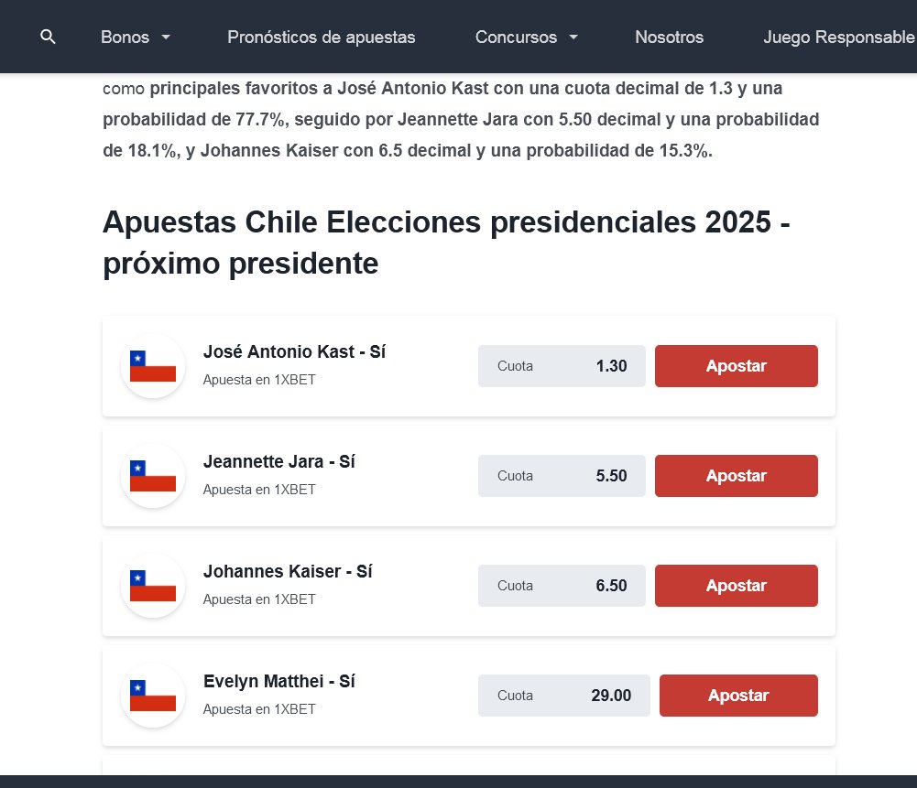Screen dimensions: 917x788
Task: Expand the Bonos dropdown arrow
Action: 166,38
